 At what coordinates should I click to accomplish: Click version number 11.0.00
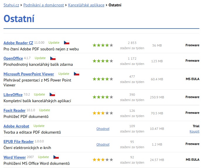[39, 43]
